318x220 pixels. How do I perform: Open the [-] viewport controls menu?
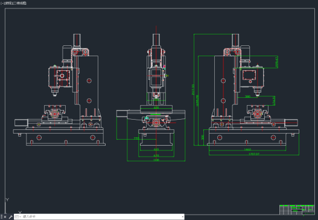point(2,3)
